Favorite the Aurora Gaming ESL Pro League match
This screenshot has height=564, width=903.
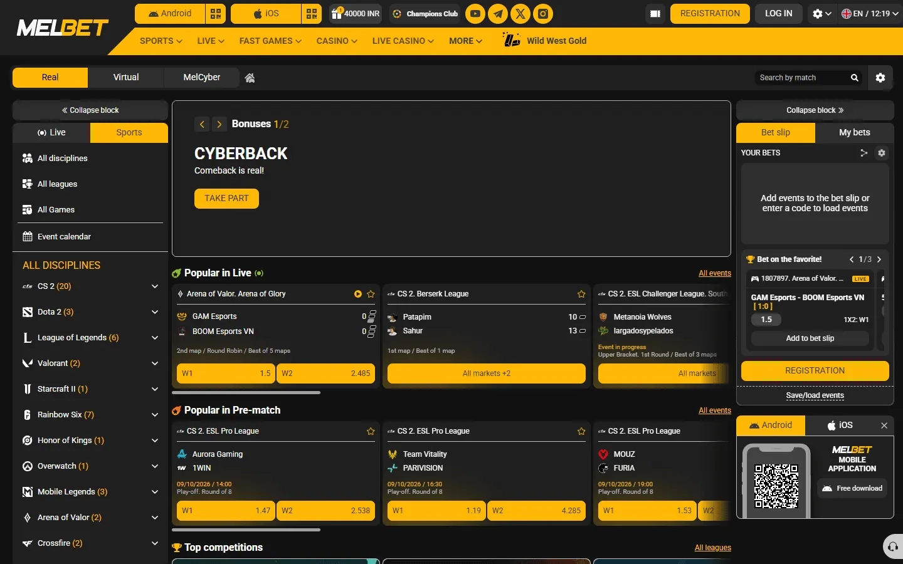pos(371,431)
